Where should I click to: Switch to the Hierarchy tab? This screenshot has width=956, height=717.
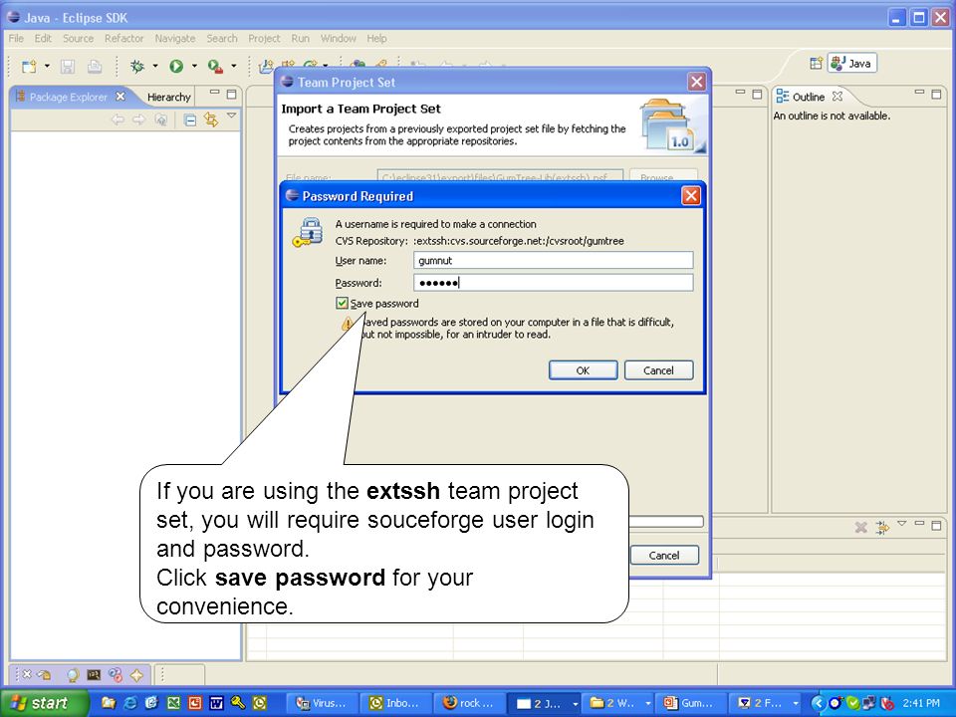click(169, 97)
